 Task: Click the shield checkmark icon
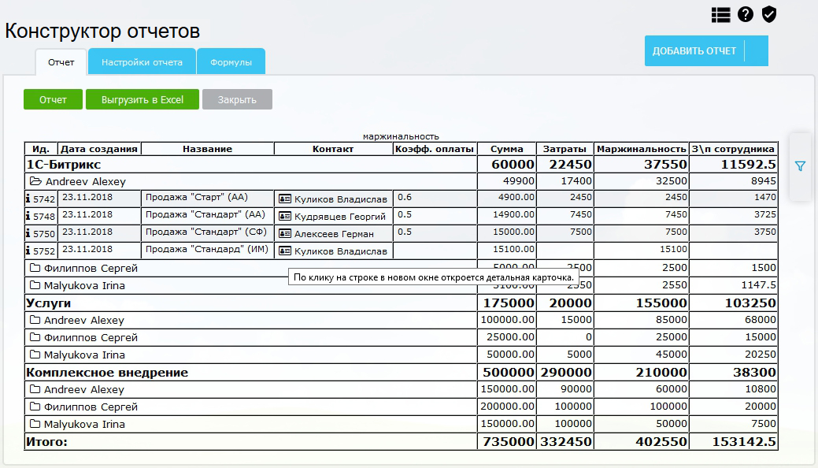pos(769,15)
